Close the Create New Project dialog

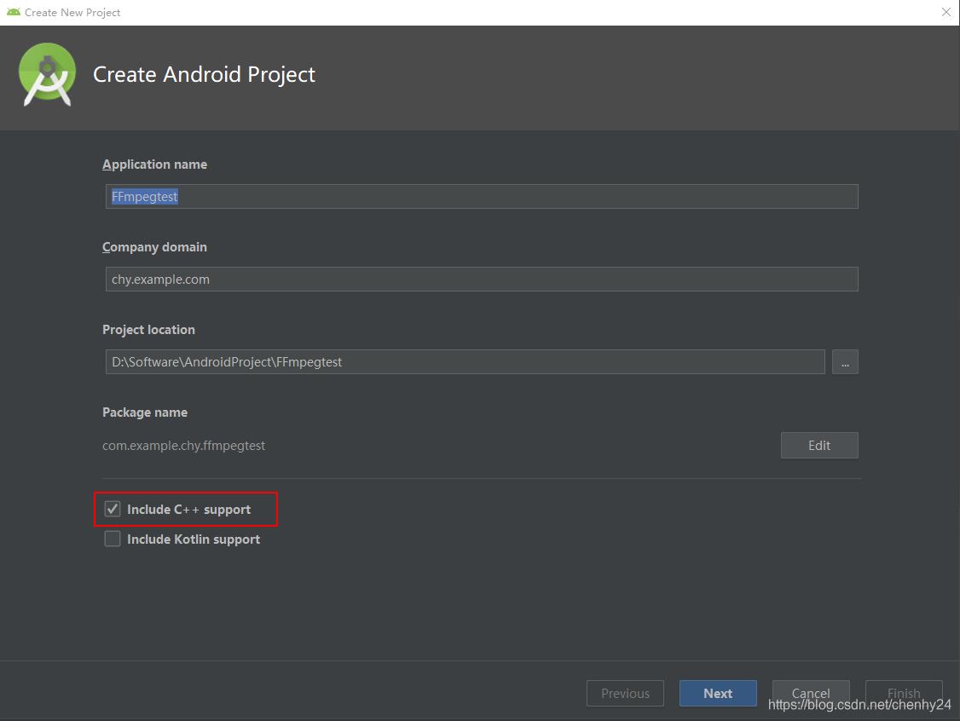[x=946, y=12]
